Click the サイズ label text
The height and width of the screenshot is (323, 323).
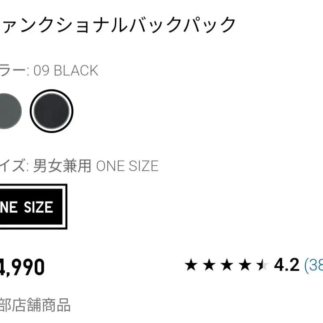tap(13, 166)
